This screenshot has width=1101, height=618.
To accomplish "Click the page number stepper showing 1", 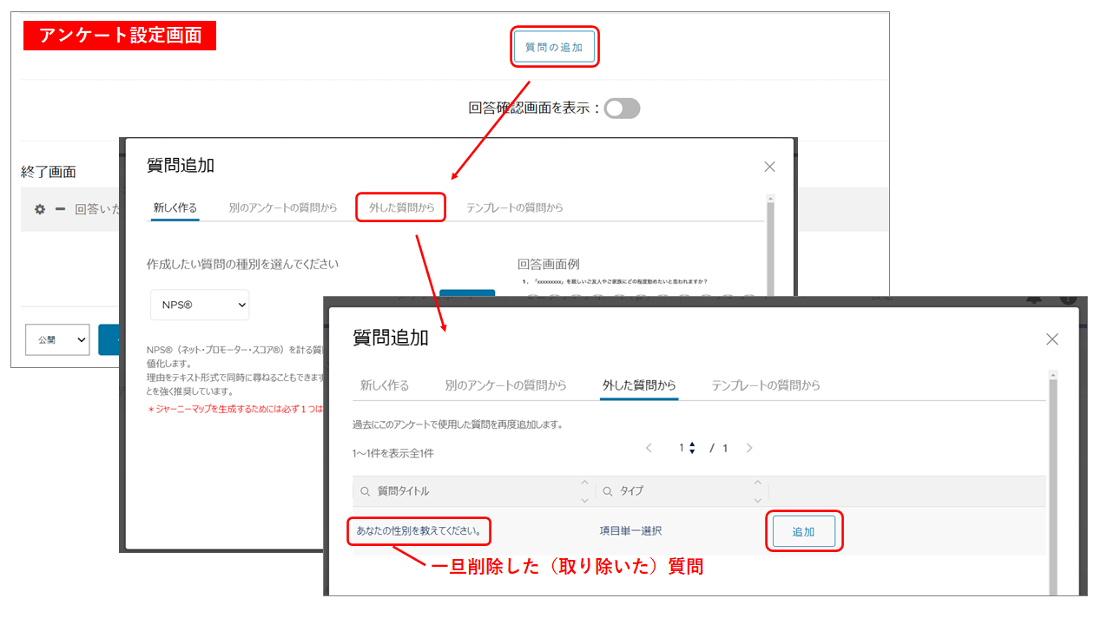I will (x=688, y=448).
